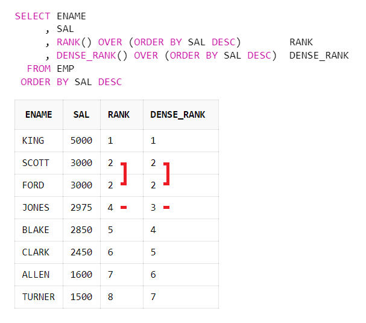This screenshot has width=366, height=323.
Task: Select the 1500 salary cell
Action: tap(81, 297)
